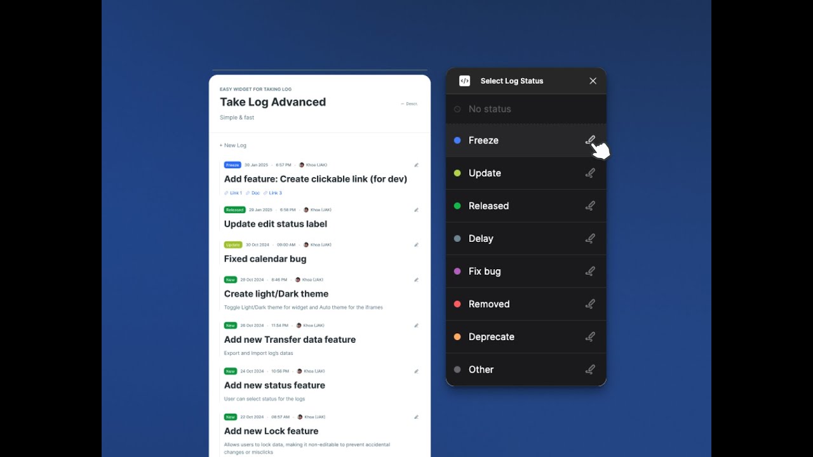Edit the 'Add new Transfer data feature' log entry
This screenshot has height=457, width=813.
pyautogui.click(x=417, y=326)
